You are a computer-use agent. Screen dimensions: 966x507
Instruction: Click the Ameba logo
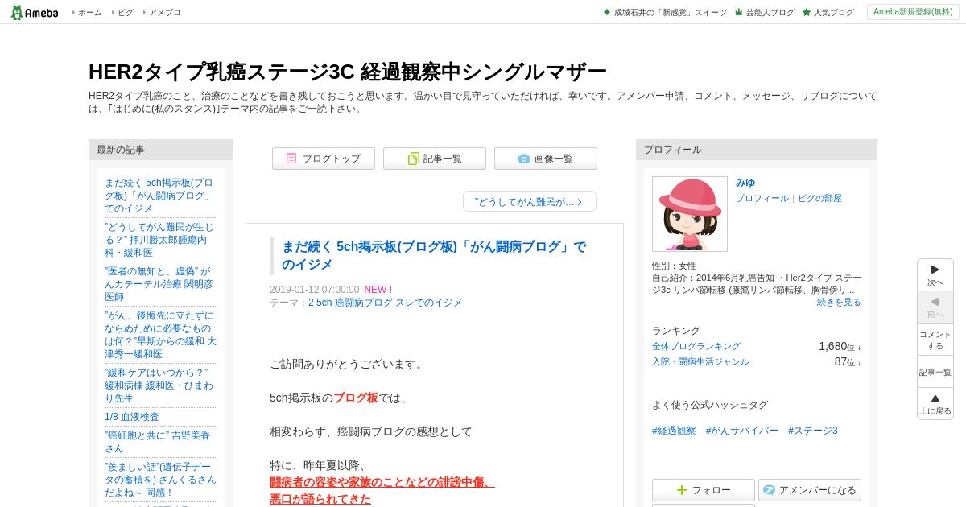pos(35,12)
